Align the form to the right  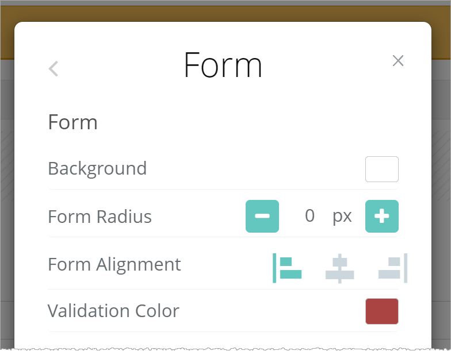393,268
